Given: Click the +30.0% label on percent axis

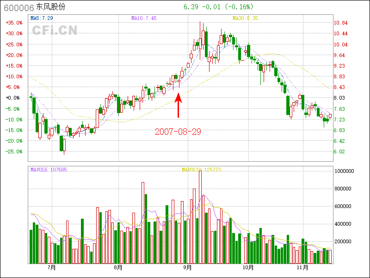Looking at the screenshot, I should pyautogui.click(x=14, y=33).
